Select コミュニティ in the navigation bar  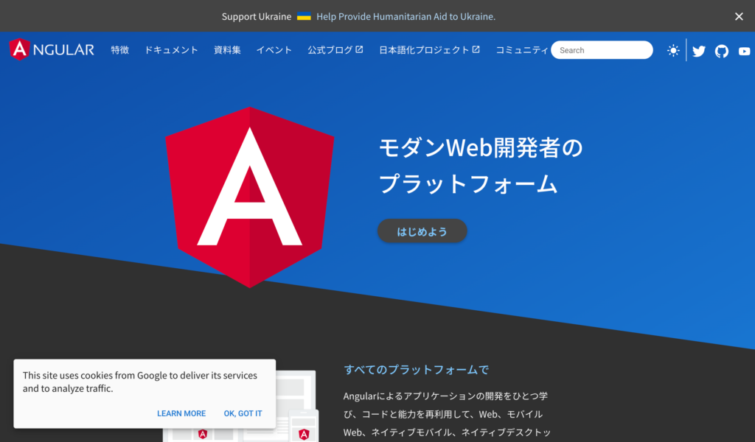pos(521,50)
